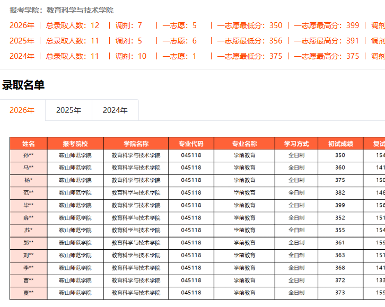Click major code 045118 in 杨* row

coord(191,180)
